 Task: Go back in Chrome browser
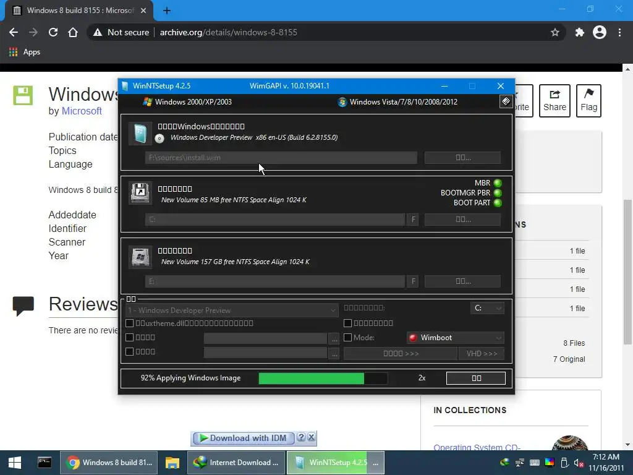pos(14,32)
